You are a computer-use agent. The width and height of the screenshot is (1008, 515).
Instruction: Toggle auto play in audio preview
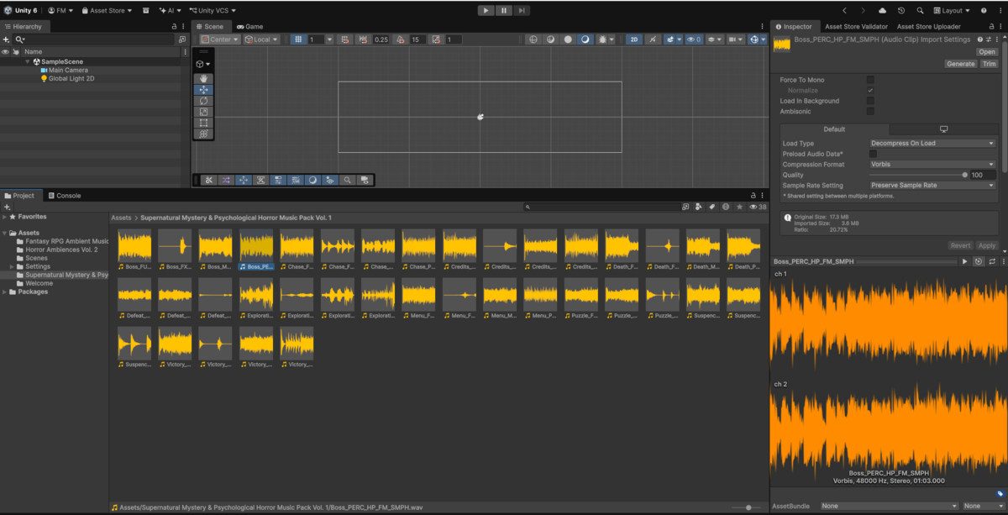pyautogui.click(x=979, y=261)
